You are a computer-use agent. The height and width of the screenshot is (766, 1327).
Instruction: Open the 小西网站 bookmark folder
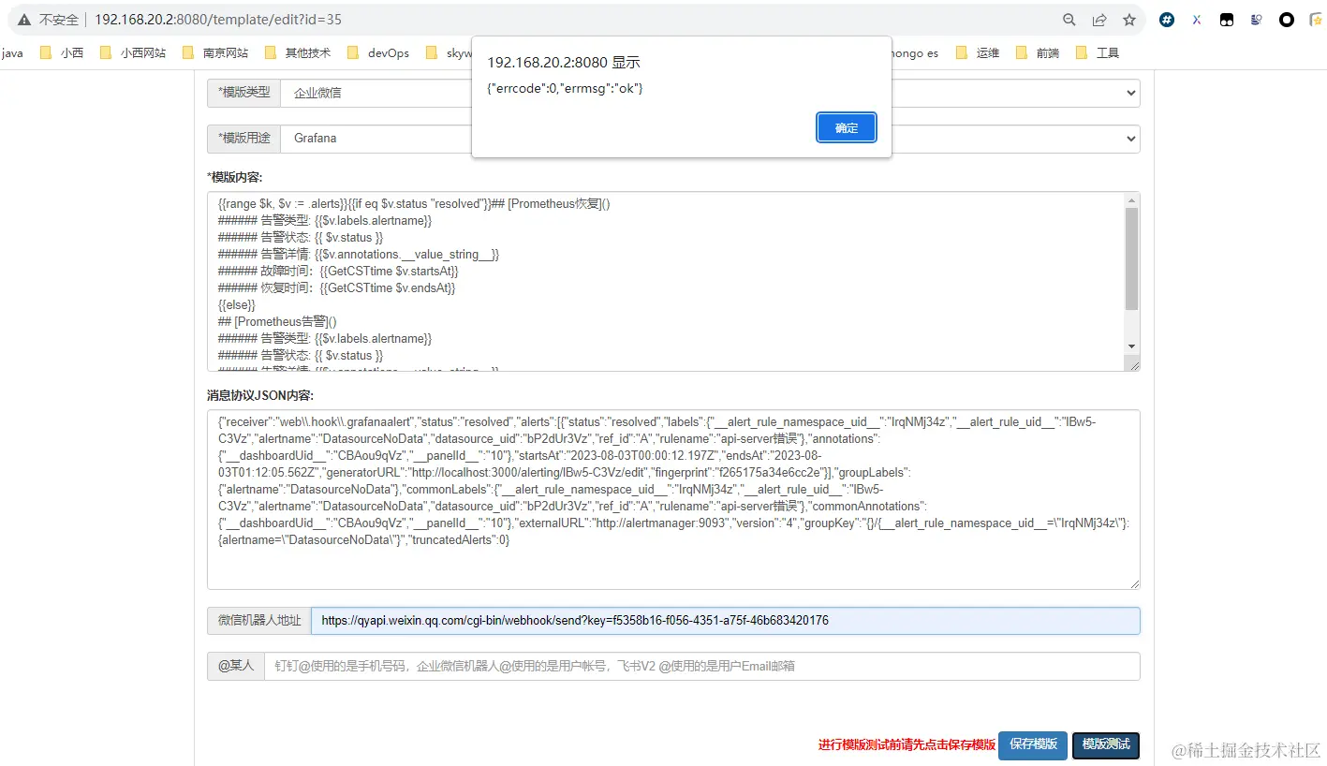point(132,53)
